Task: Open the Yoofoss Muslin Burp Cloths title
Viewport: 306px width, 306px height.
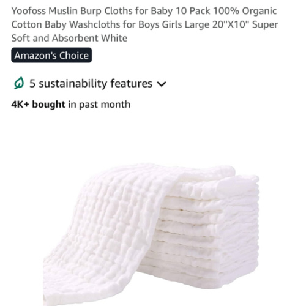Action: [x=144, y=24]
